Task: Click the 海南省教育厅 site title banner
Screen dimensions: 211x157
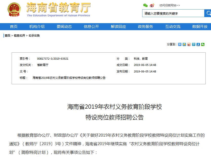Action: point(58,7)
